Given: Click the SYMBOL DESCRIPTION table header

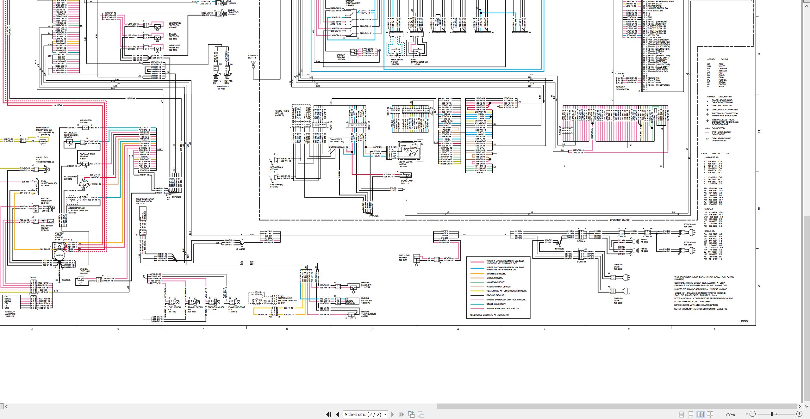Looking at the screenshot, I should [720, 97].
